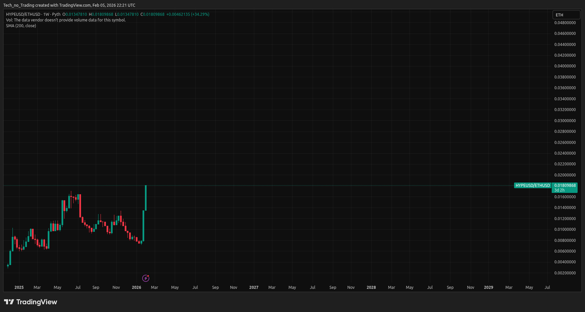This screenshot has height=312, width=585.
Task: Click the Tech_no_Trading attribution header text
Action: coord(68,5)
